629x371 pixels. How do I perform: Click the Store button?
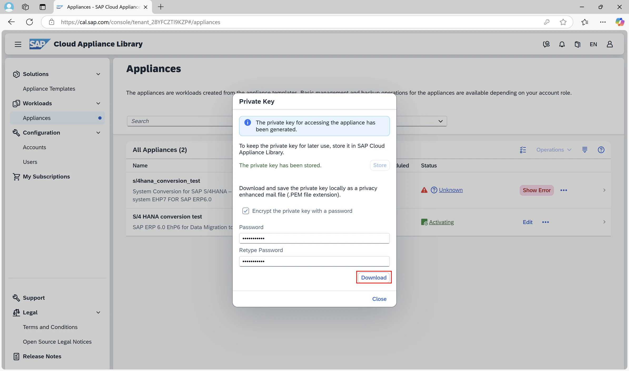click(380, 165)
